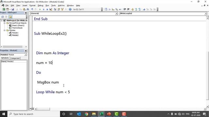Screen dimensions: 209x117
Task: Open the Insert menu
Action: tap(25, 6)
